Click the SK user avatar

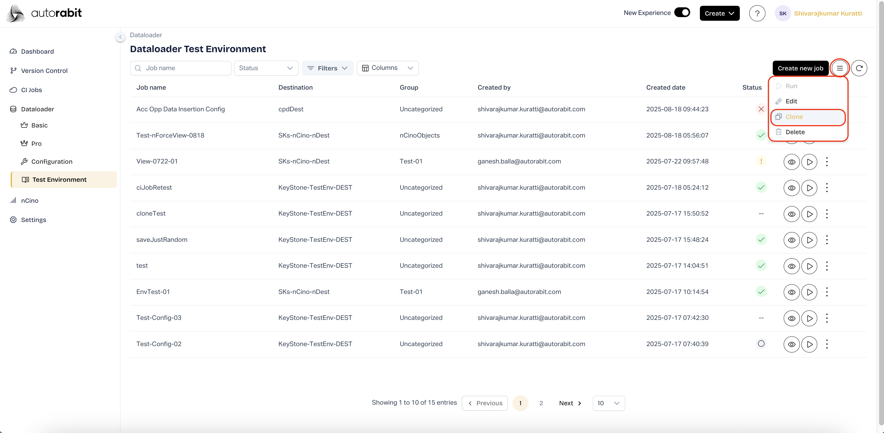click(782, 13)
